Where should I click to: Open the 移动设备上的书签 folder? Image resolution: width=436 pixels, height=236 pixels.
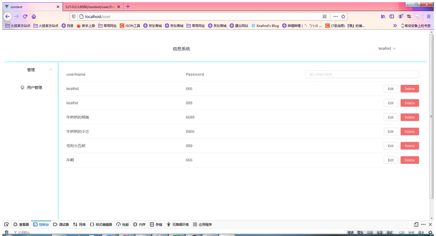416,26
